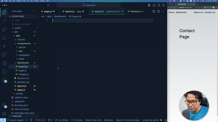Open the Accounts icon in activity bar

click(x=4, y=105)
